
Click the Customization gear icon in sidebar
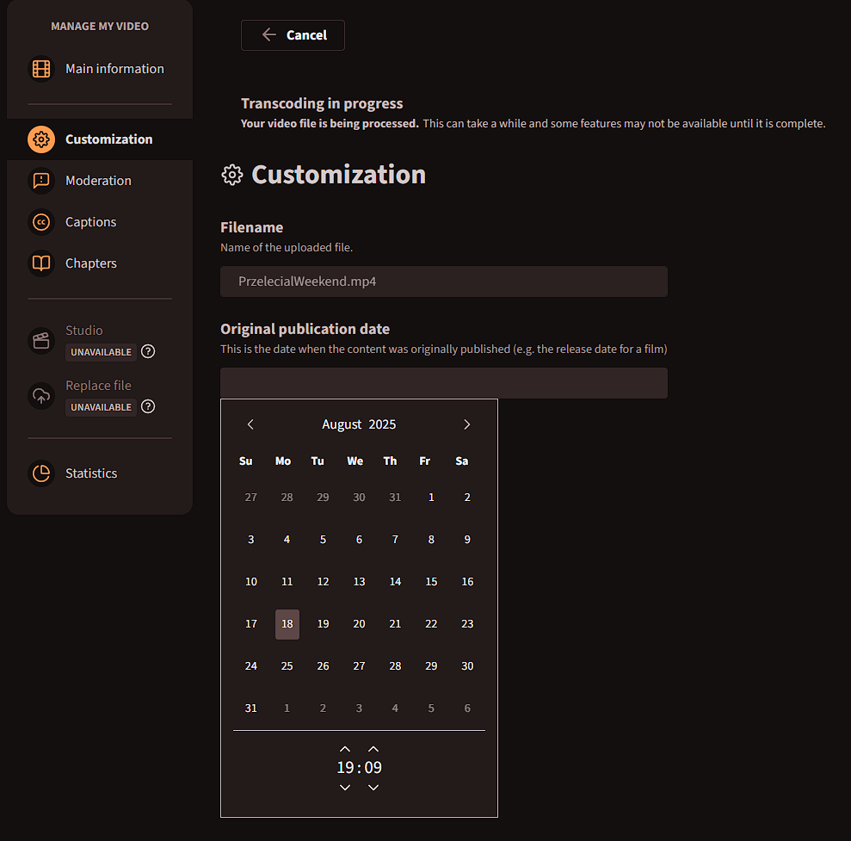tap(41, 139)
